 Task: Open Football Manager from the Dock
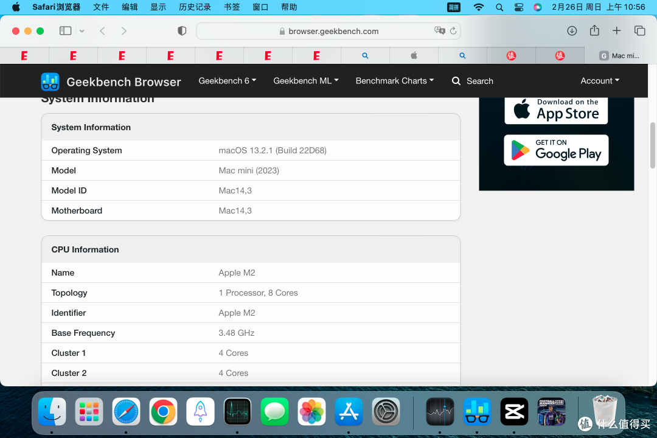551,412
